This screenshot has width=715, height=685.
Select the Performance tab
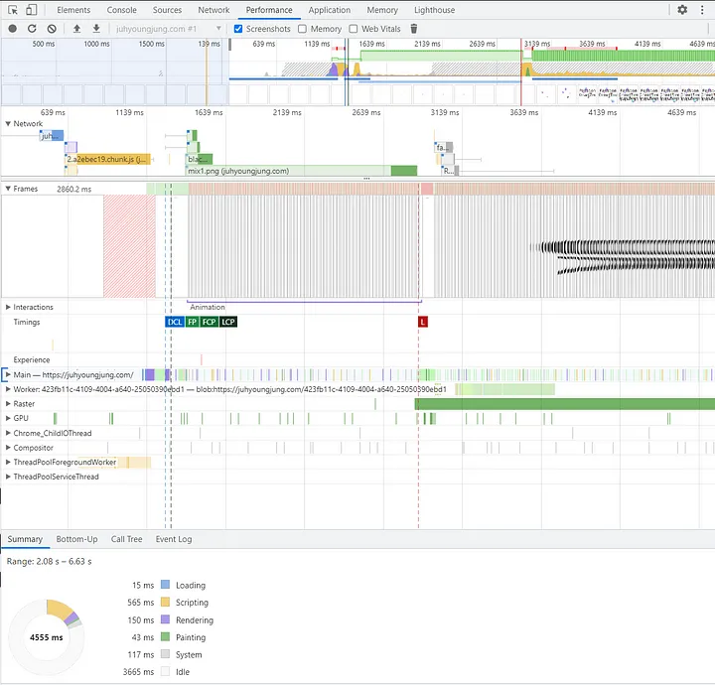click(x=269, y=10)
